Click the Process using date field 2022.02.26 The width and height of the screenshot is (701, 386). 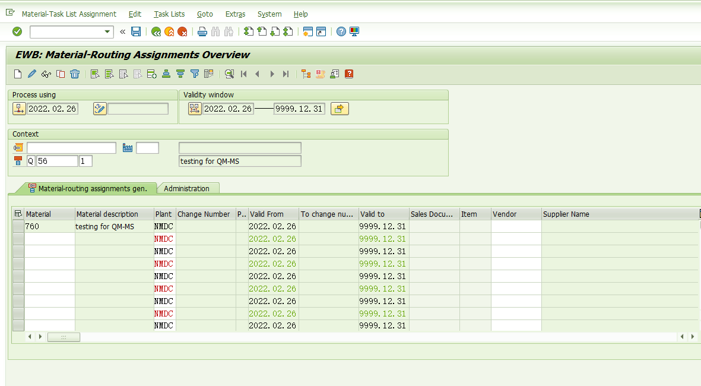coord(52,109)
